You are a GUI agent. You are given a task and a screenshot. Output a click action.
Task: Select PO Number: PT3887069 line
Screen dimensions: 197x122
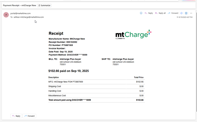click(x=61, y=45)
